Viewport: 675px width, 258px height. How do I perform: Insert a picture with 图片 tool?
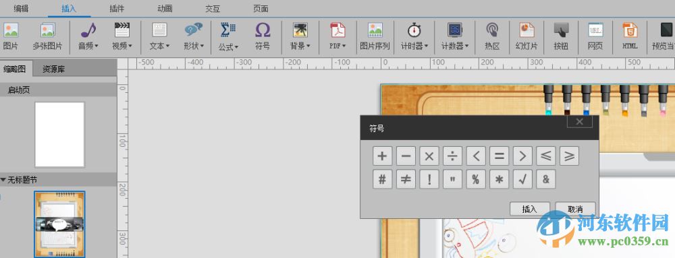(x=10, y=36)
